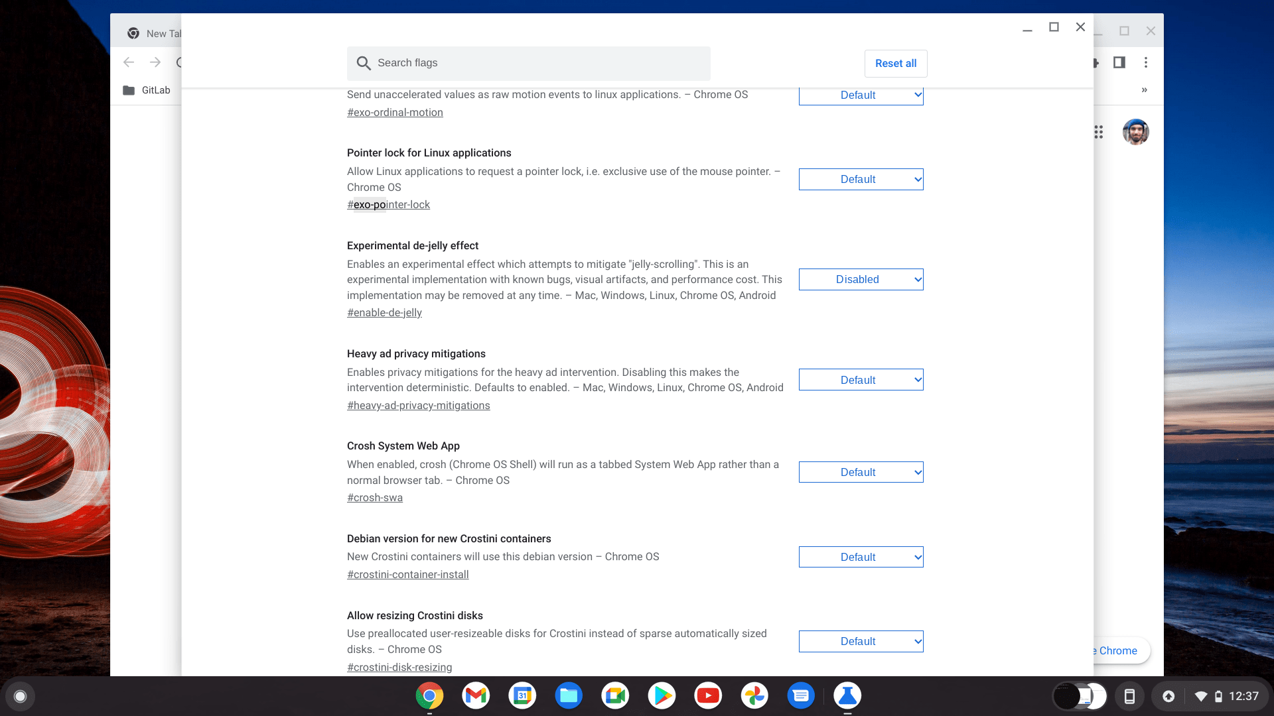Screen dimensions: 1274x716
Task: Open the holding space tray thumbnails
Action: point(1080,696)
